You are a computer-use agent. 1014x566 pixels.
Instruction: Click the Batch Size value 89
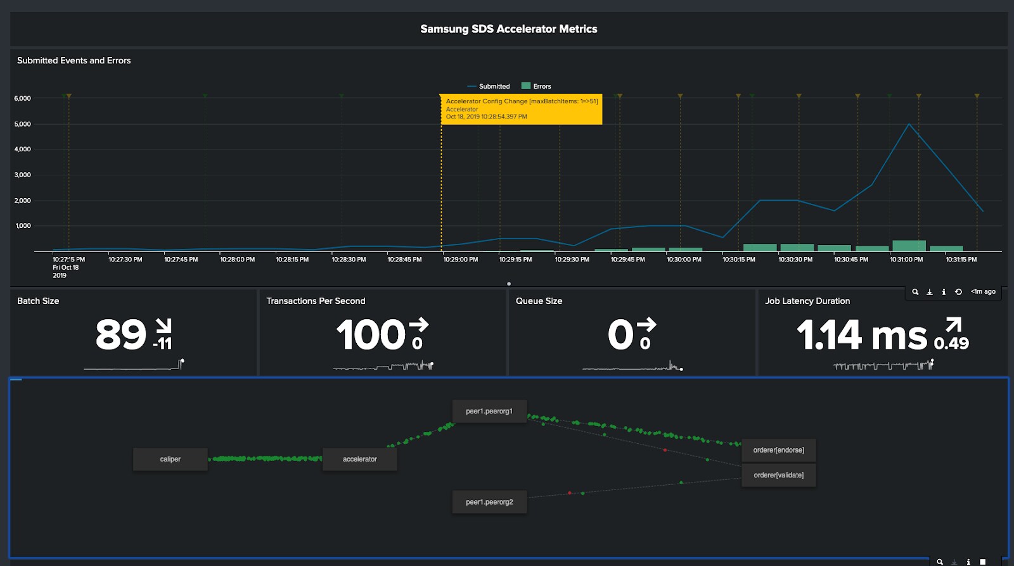pyautogui.click(x=121, y=334)
